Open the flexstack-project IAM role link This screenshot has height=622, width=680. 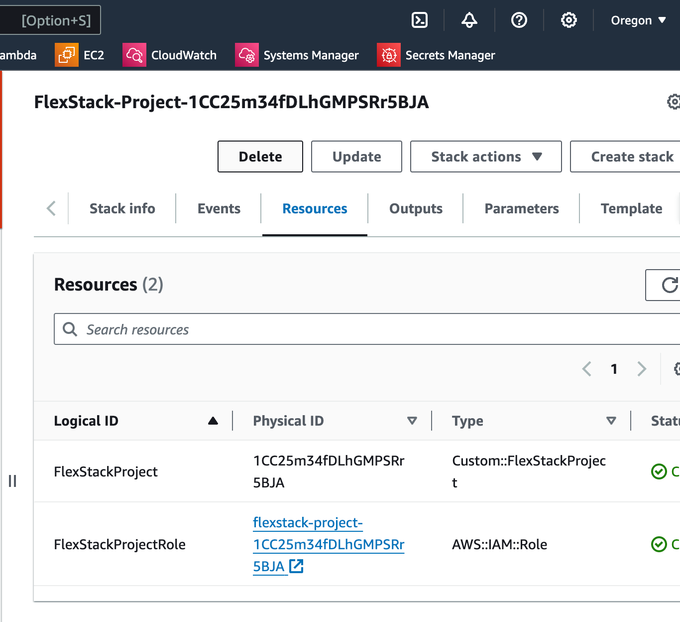coord(329,544)
